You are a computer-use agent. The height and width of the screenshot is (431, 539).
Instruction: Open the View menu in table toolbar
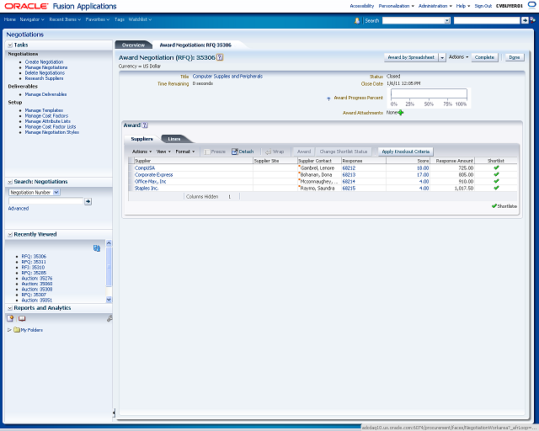tap(163, 152)
